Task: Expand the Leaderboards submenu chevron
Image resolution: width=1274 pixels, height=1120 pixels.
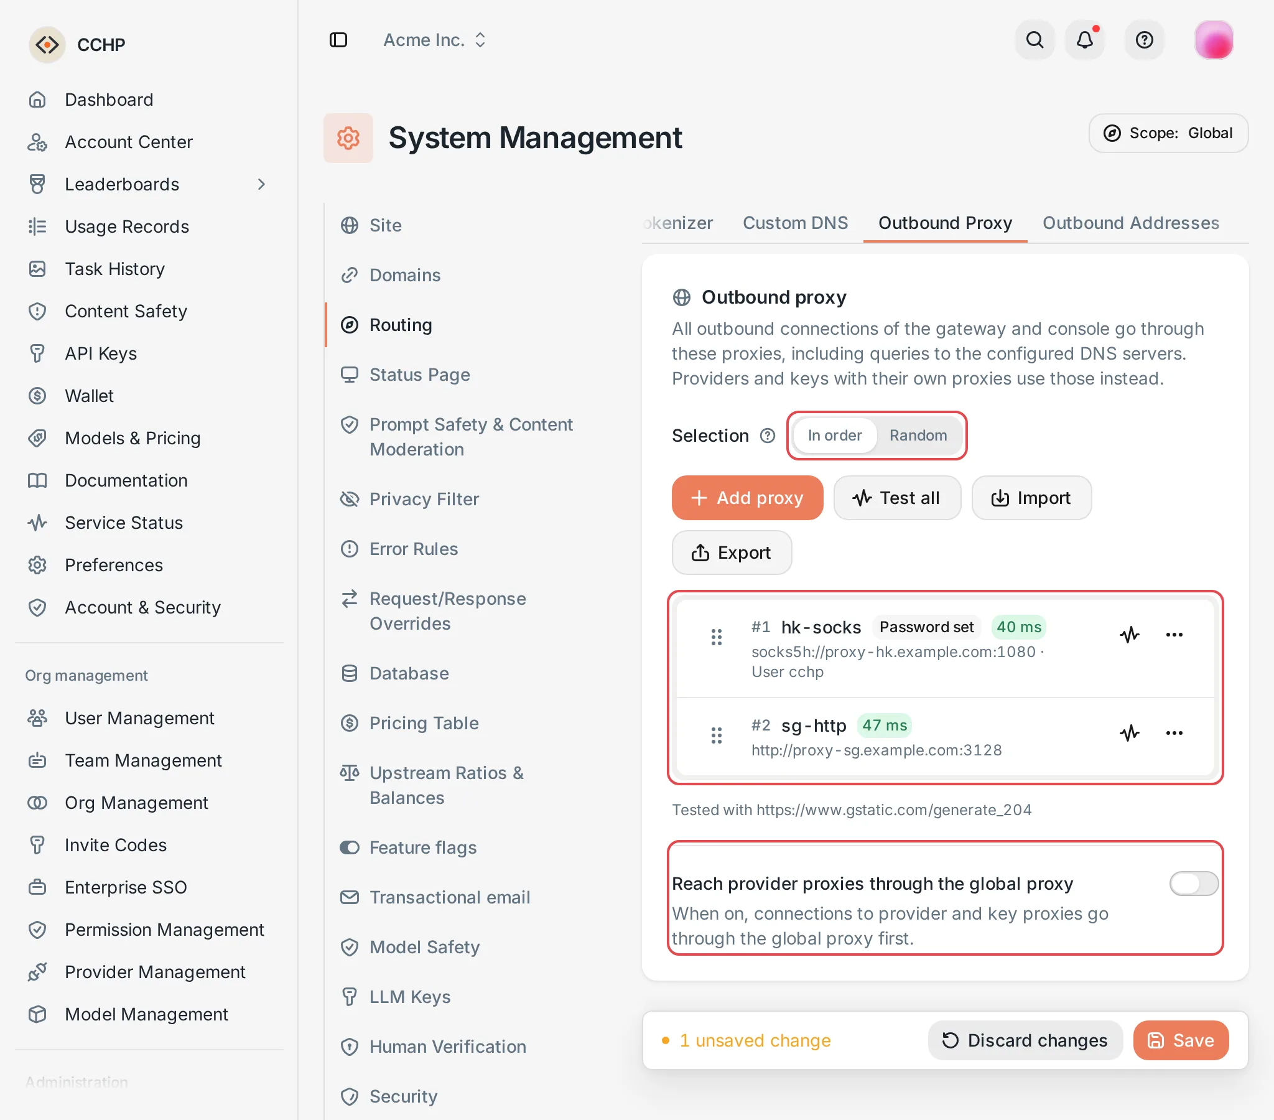Action: click(261, 184)
